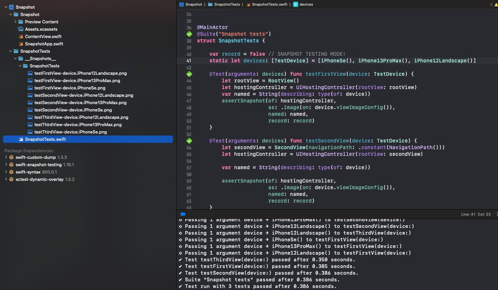Click image icon of testSecondView-device.iPhoneSe.png
498x290 pixels.
30,110
